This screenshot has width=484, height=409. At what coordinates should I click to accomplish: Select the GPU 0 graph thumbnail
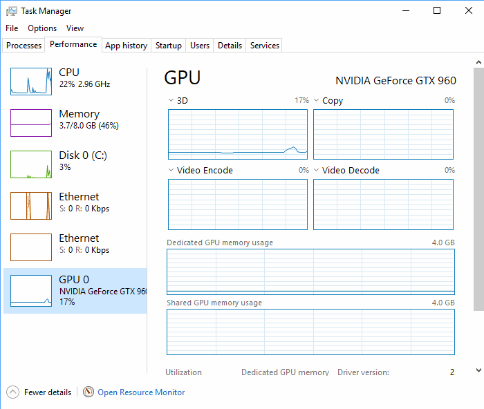[31, 289]
